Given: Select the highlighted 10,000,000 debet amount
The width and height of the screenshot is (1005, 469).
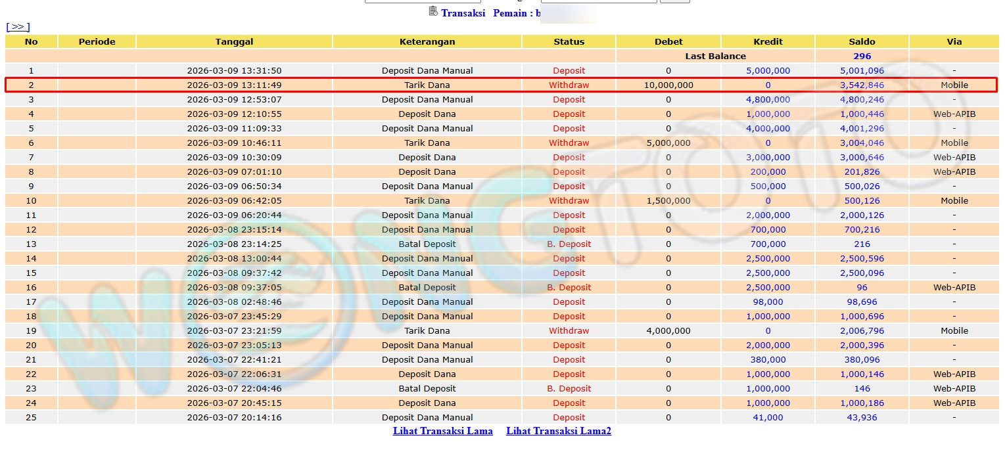Looking at the screenshot, I should 668,85.
